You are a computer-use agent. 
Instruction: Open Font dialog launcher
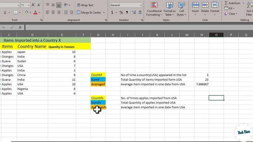click(x=41, y=20)
